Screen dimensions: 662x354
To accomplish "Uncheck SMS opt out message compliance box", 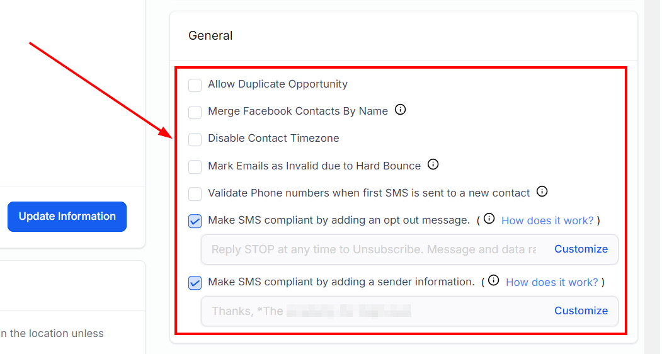I will [x=195, y=221].
